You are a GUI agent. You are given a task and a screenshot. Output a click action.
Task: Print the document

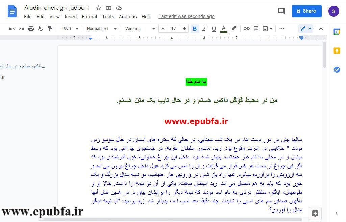point(31,29)
